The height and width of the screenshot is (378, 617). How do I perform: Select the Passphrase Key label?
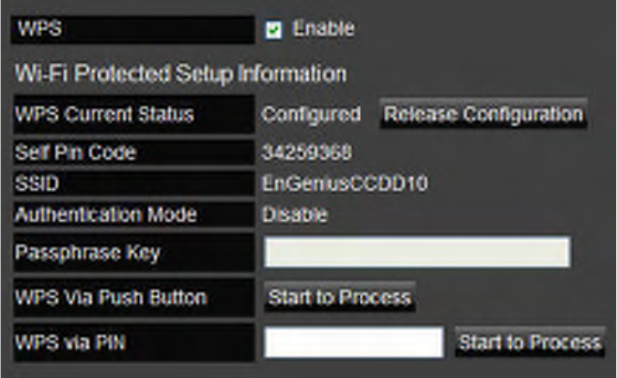click(134, 252)
